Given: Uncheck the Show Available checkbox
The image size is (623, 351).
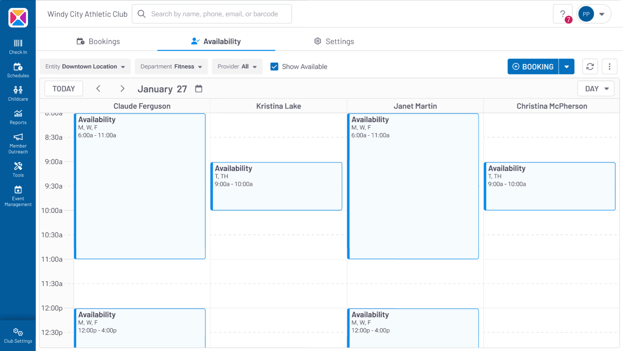Looking at the screenshot, I should [274, 66].
